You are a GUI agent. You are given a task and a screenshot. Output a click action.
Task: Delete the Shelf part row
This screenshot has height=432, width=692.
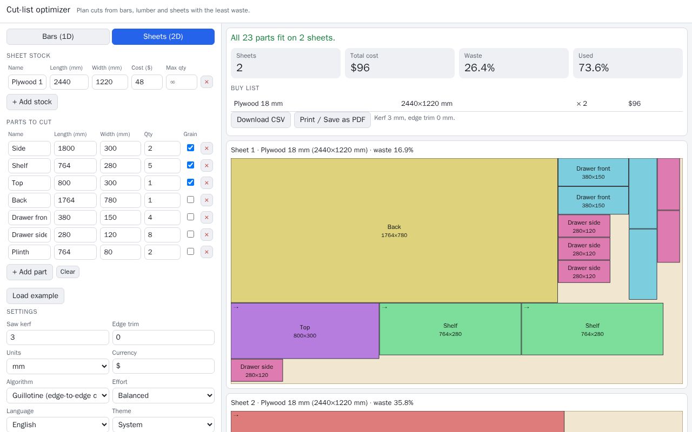[207, 166]
